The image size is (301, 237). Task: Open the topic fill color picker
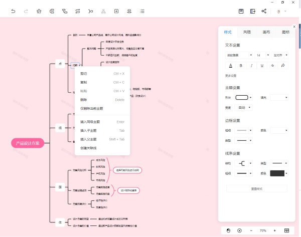click(279, 98)
